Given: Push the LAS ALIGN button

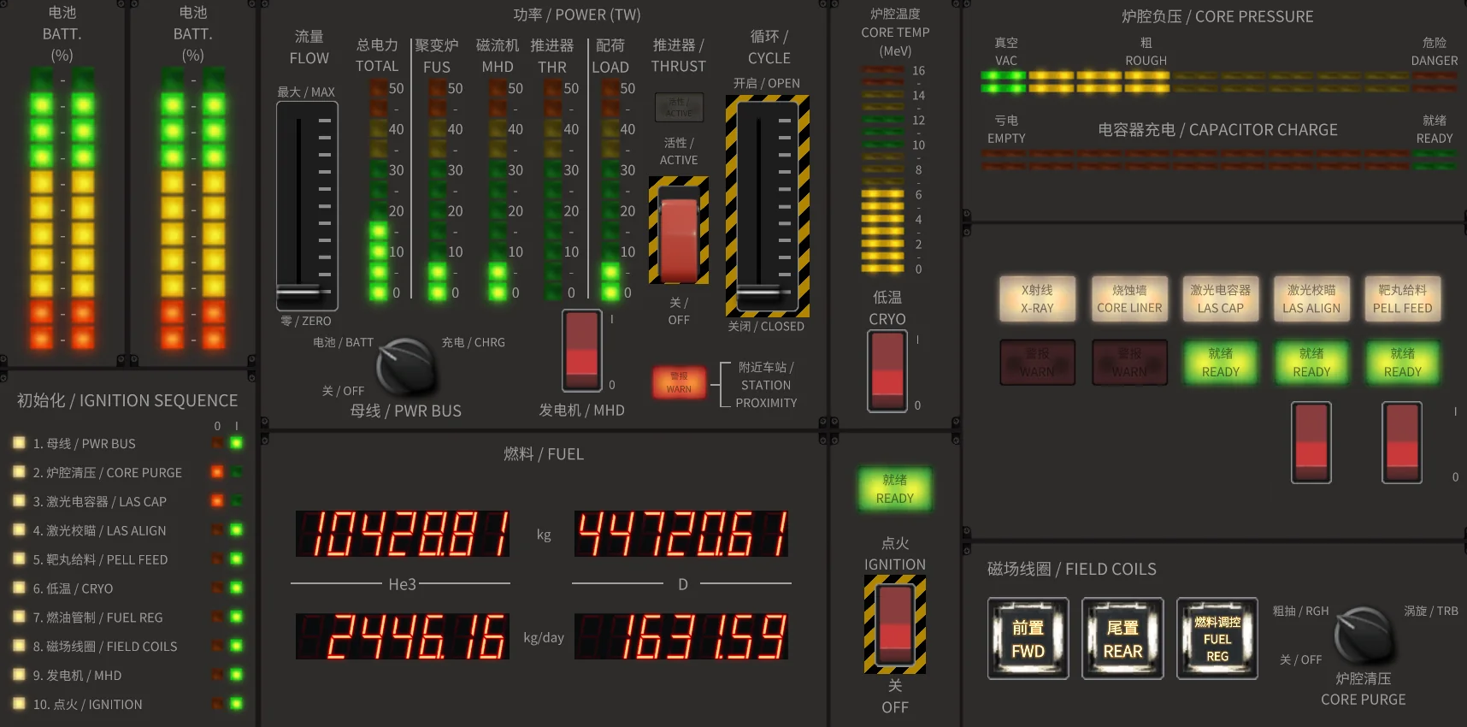Looking at the screenshot, I should [x=1311, y=298].
